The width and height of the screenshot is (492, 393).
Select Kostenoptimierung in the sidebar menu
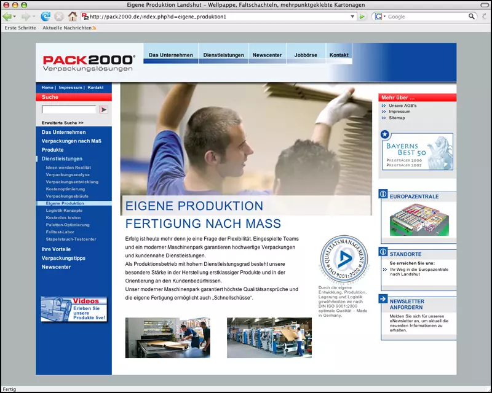[x=65, y=189]
